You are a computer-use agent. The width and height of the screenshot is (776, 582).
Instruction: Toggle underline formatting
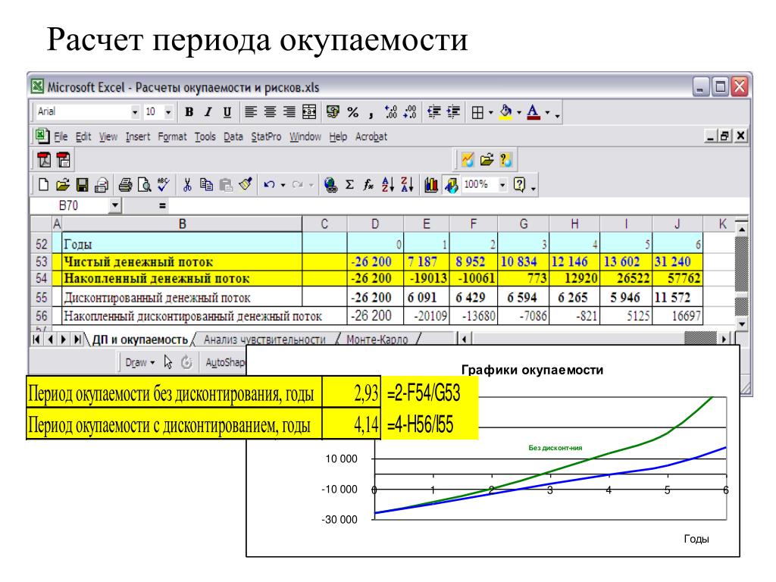[x=227, y=112]
